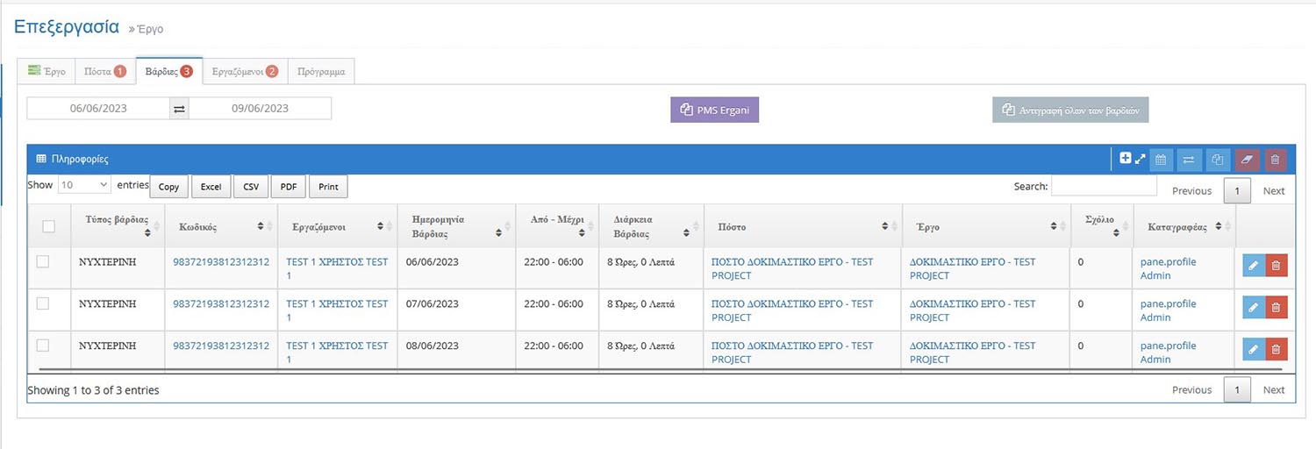Click the Print button

328,187
